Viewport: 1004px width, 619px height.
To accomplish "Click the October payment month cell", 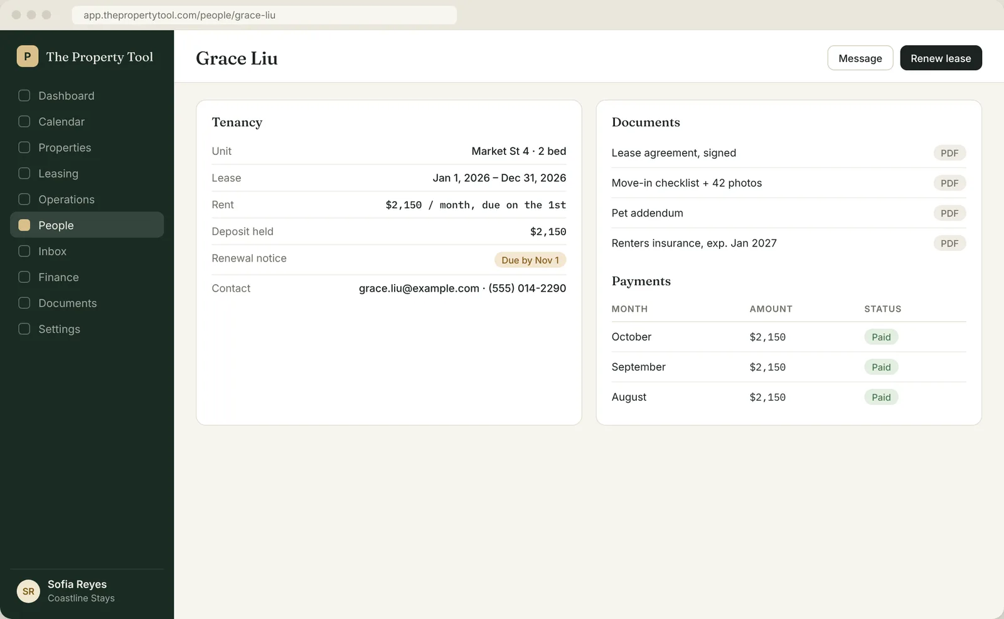I will (631, 337).
